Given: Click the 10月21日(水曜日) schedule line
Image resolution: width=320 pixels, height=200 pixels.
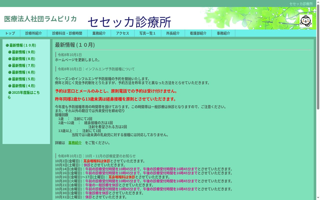Looking at the screenshot, I should [x=104, y=185].
